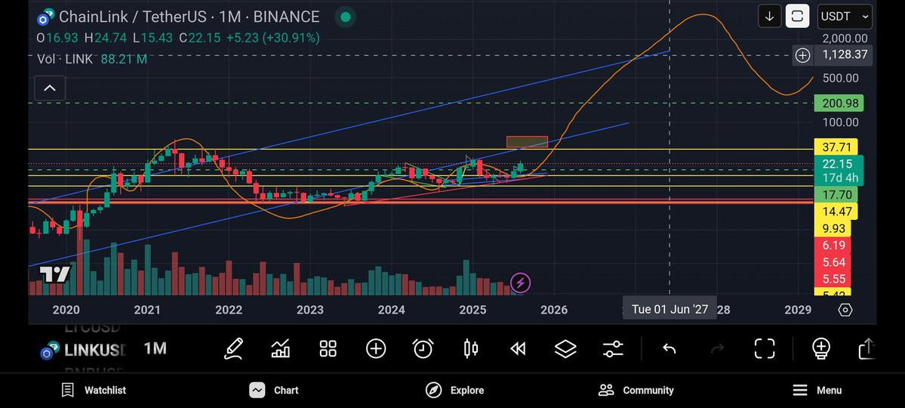The image size is (905, 408).
Task: Click the TradingView logo on chart
Action: pos(55,274)
